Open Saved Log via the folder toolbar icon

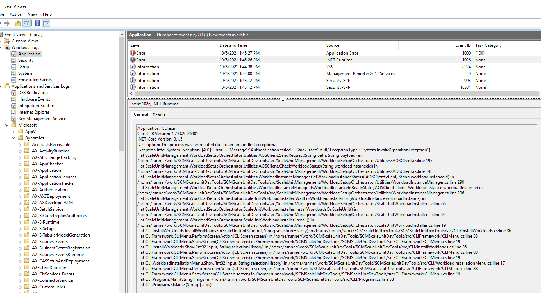(x=17, y=22)
